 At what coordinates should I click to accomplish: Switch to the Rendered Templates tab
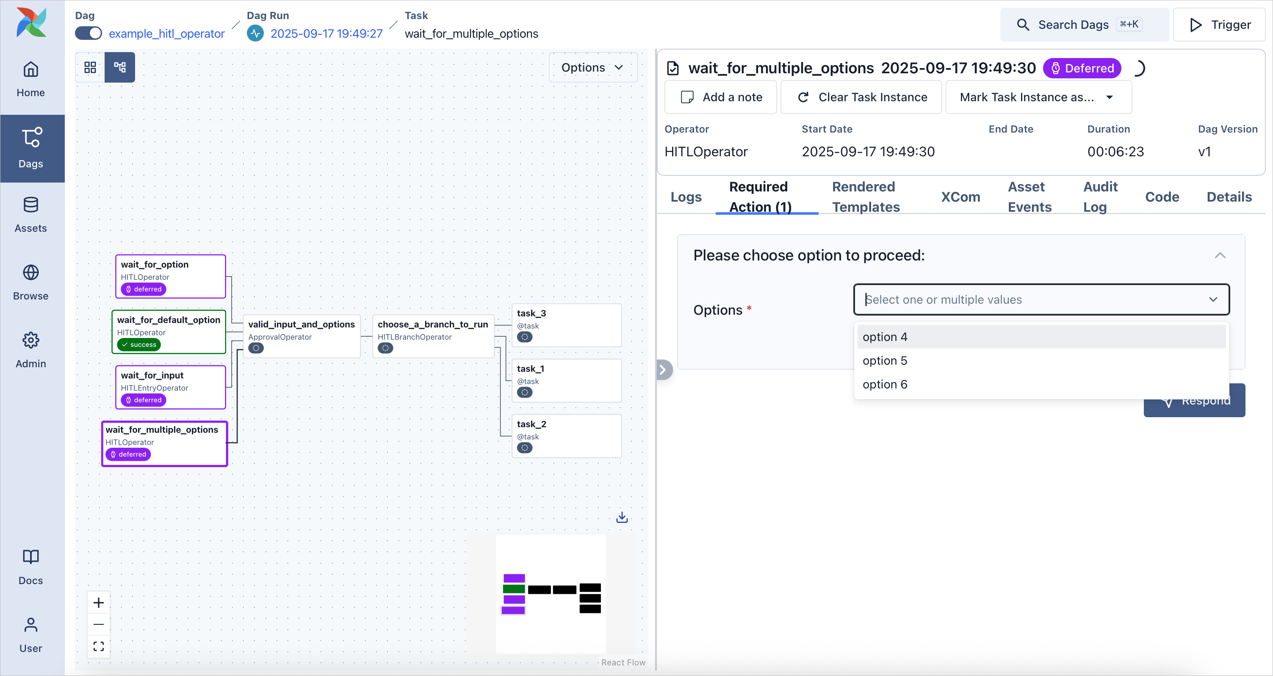point(863,196)
